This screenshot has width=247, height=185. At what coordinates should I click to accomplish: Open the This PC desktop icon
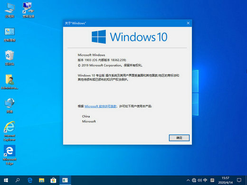pos(9,10)
